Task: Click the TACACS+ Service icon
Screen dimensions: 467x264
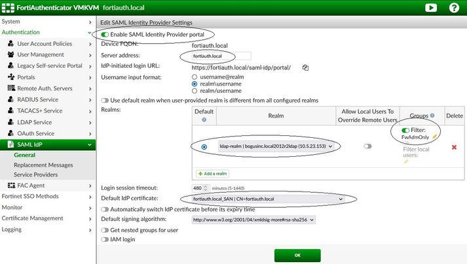Action: pos(10,110)
